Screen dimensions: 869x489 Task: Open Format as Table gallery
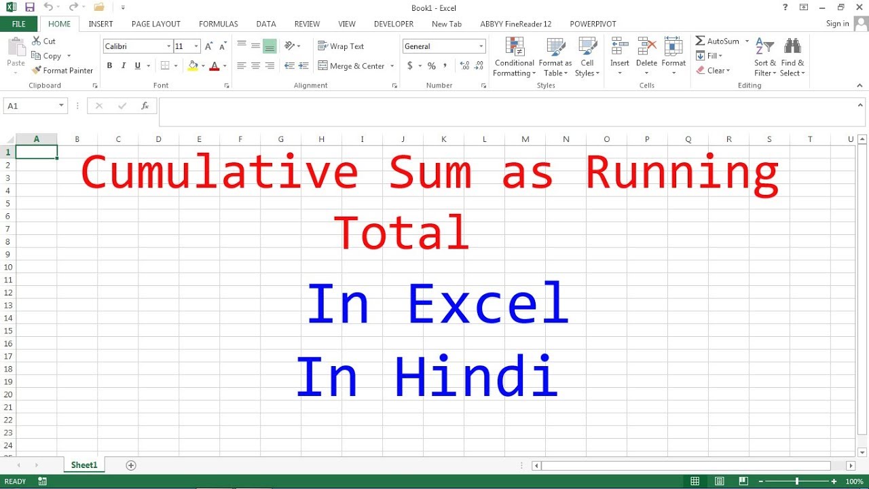[x=555, y=57]
